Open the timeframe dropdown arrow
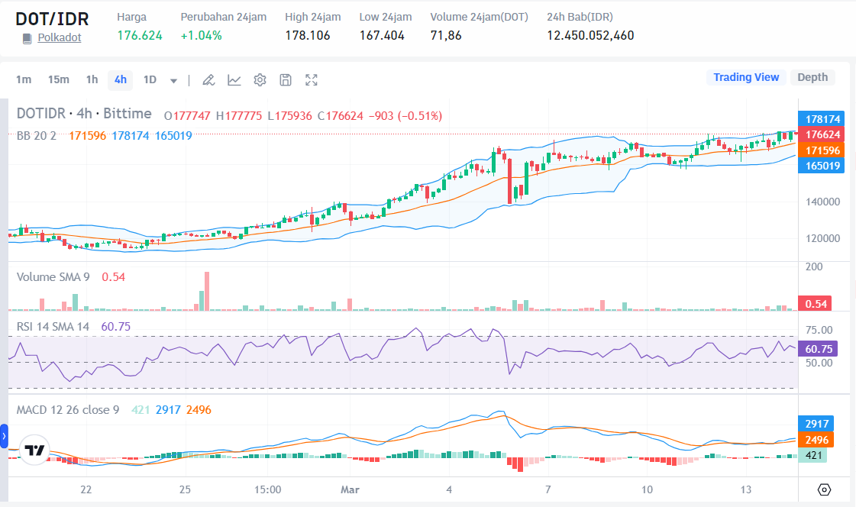The width and height of the screenshot is (856, 507). (173, 81)
